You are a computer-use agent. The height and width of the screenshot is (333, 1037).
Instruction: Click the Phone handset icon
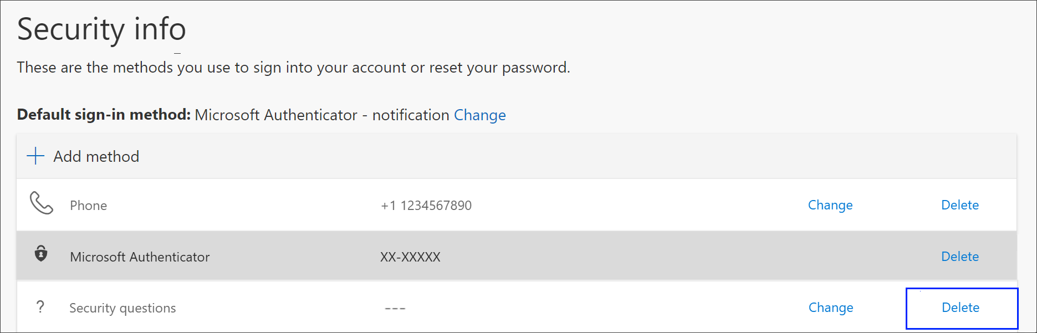tap(41, 204)
